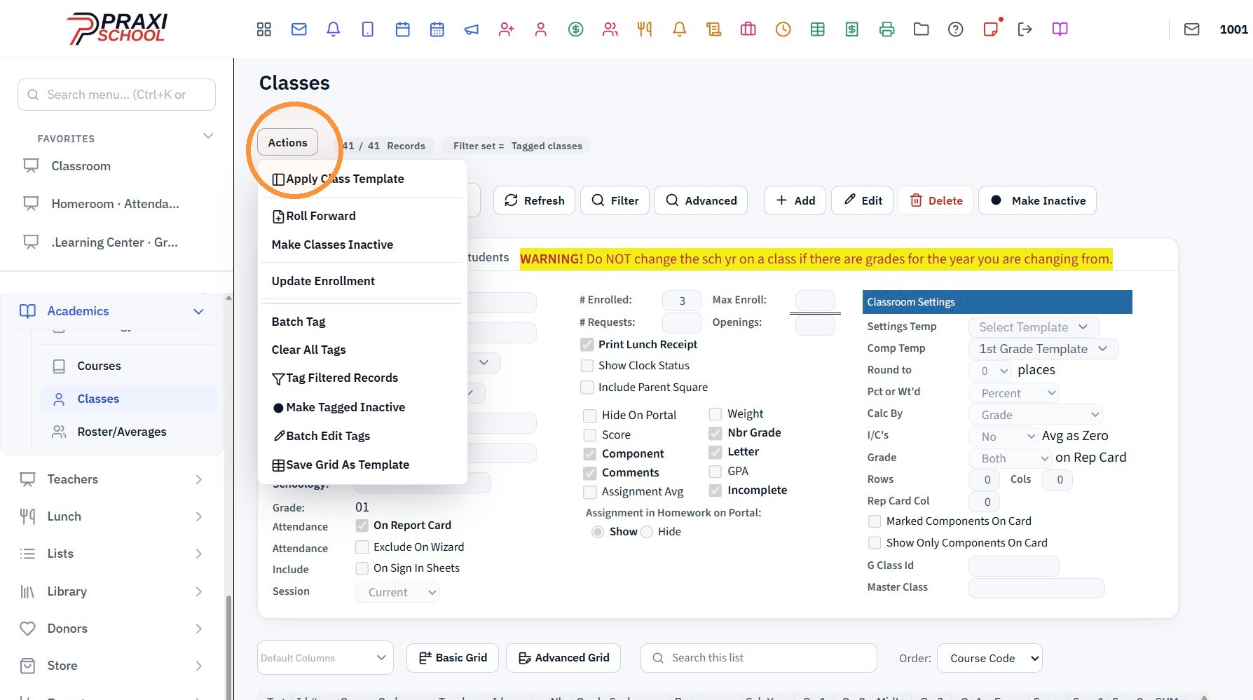Open the orange clock icon
This screenshot has width=1253, height=700.
tap(783, 29)
